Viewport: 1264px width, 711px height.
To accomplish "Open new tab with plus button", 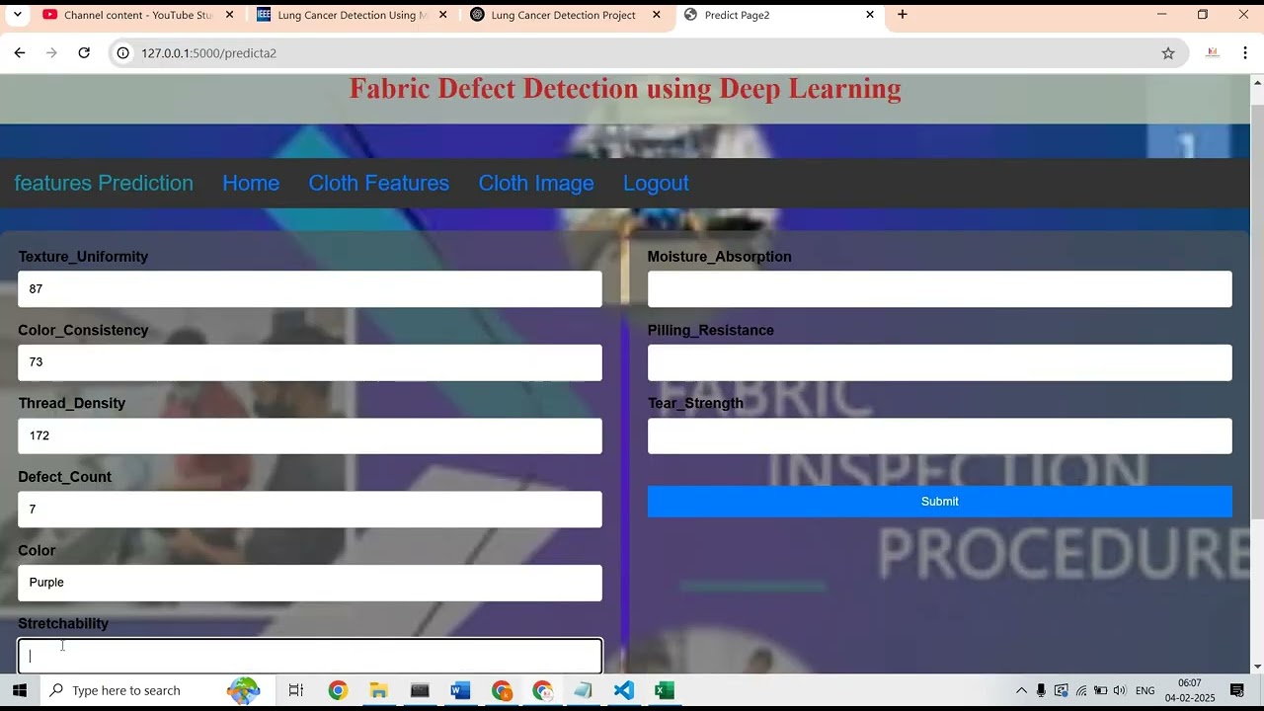I will [902, 15].
